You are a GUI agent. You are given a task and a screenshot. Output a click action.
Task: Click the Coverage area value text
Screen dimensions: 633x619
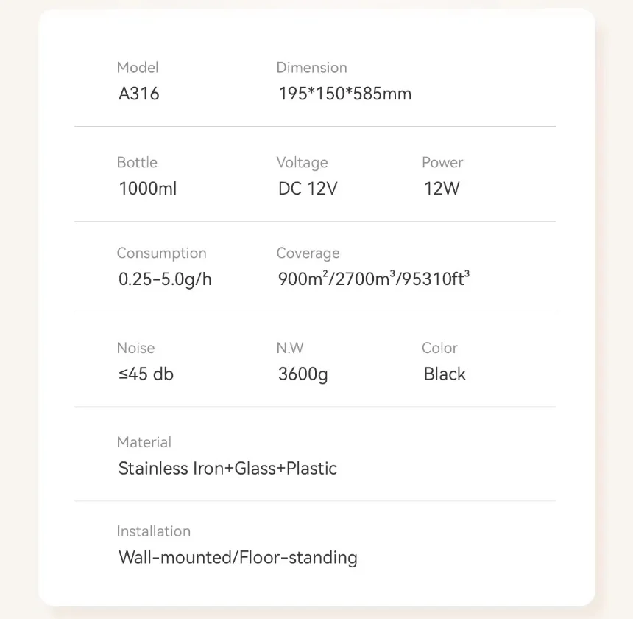374,280
